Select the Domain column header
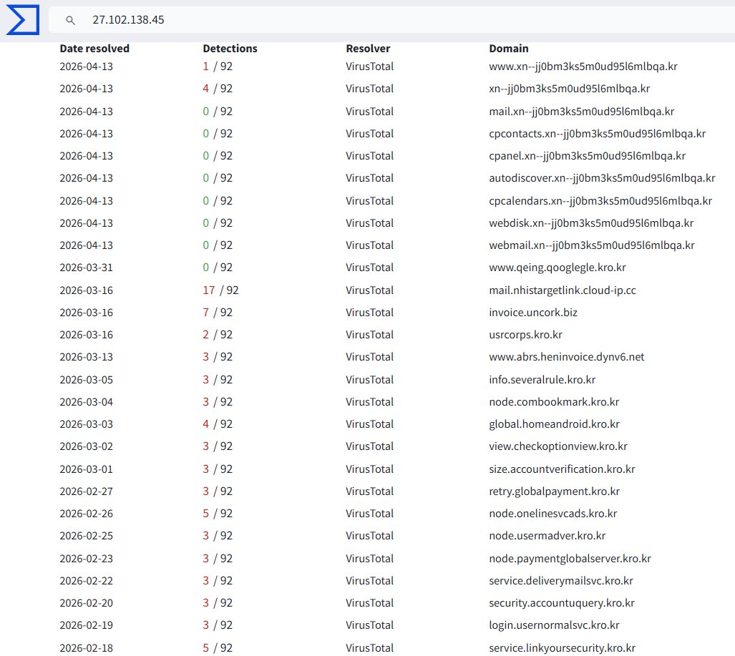 pyautogui.click(x=509, y=48)
